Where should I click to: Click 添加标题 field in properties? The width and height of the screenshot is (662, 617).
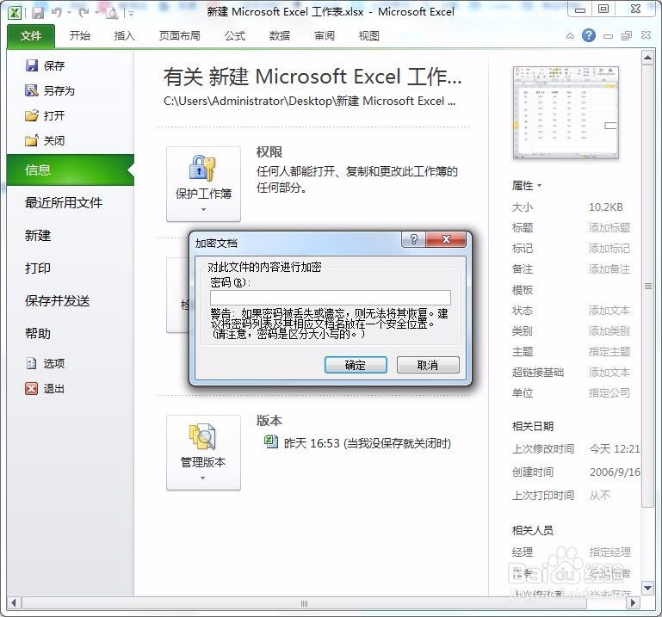[x=609, y=228]
